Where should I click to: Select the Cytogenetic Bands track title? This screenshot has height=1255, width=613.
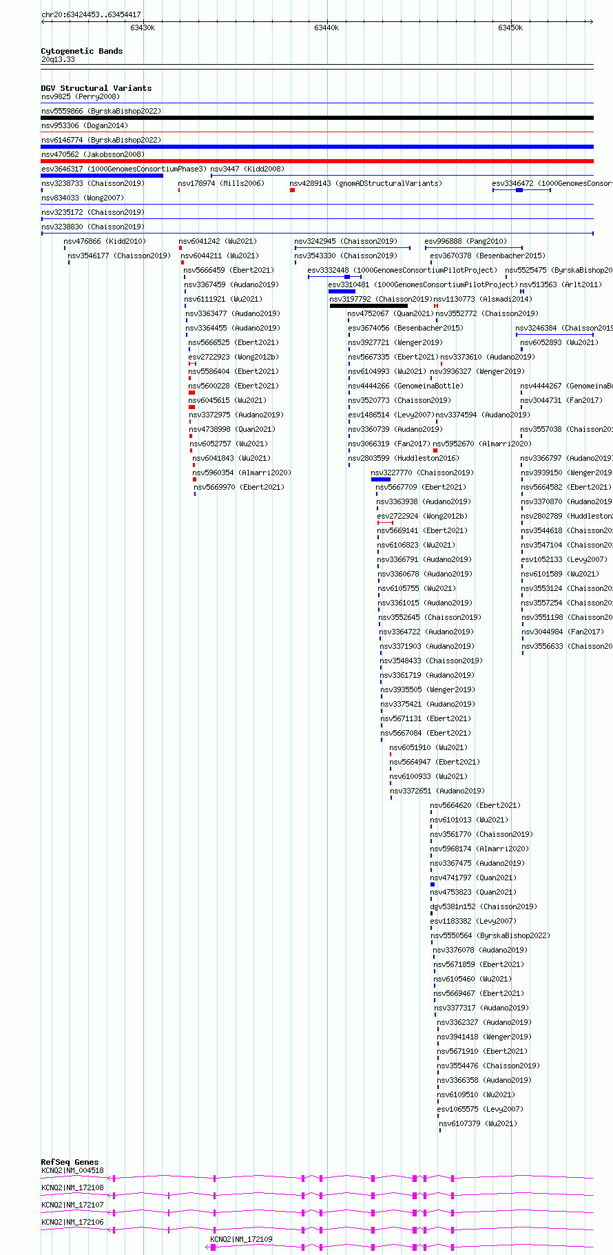[x=82, y=51]
